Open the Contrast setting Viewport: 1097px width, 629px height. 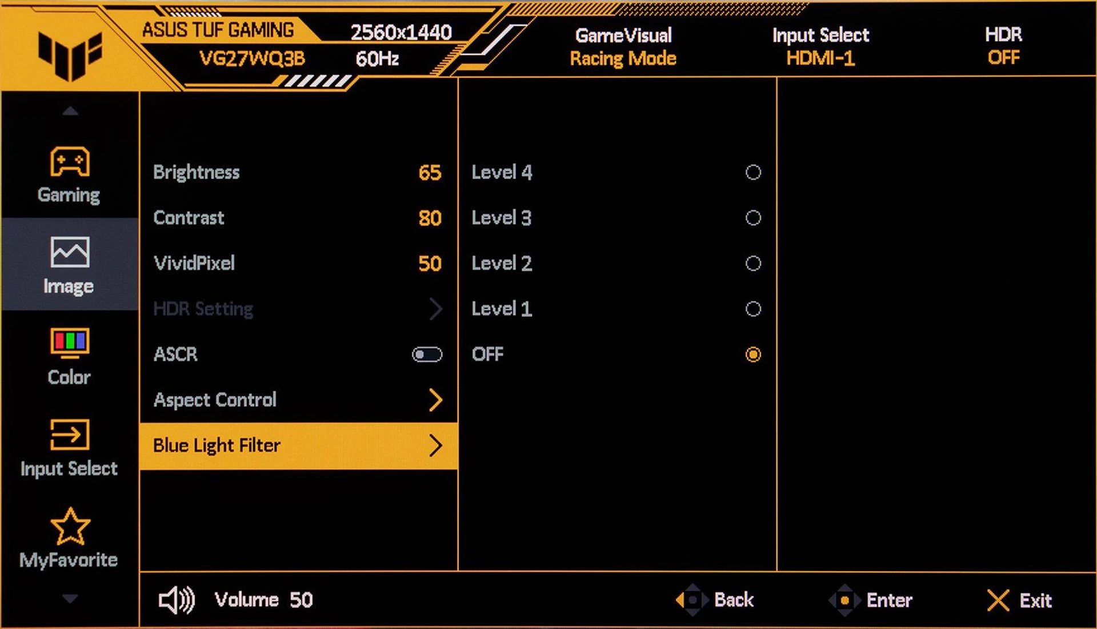[298, 218]
